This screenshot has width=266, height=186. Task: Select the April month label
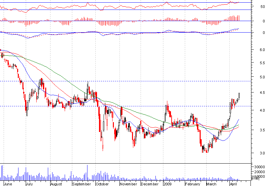tap(233, 184)
